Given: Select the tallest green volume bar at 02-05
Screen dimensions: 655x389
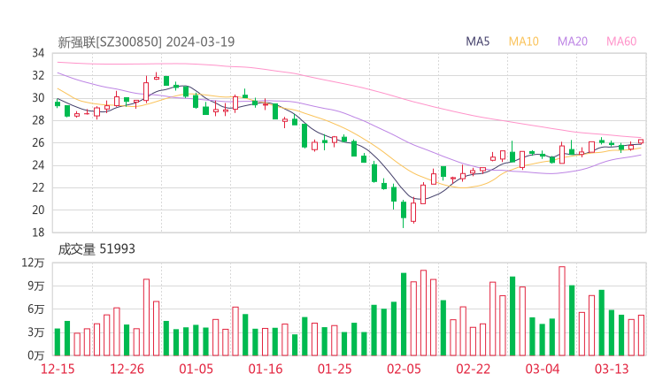Looking at the screenshot, I should (404, 314).
